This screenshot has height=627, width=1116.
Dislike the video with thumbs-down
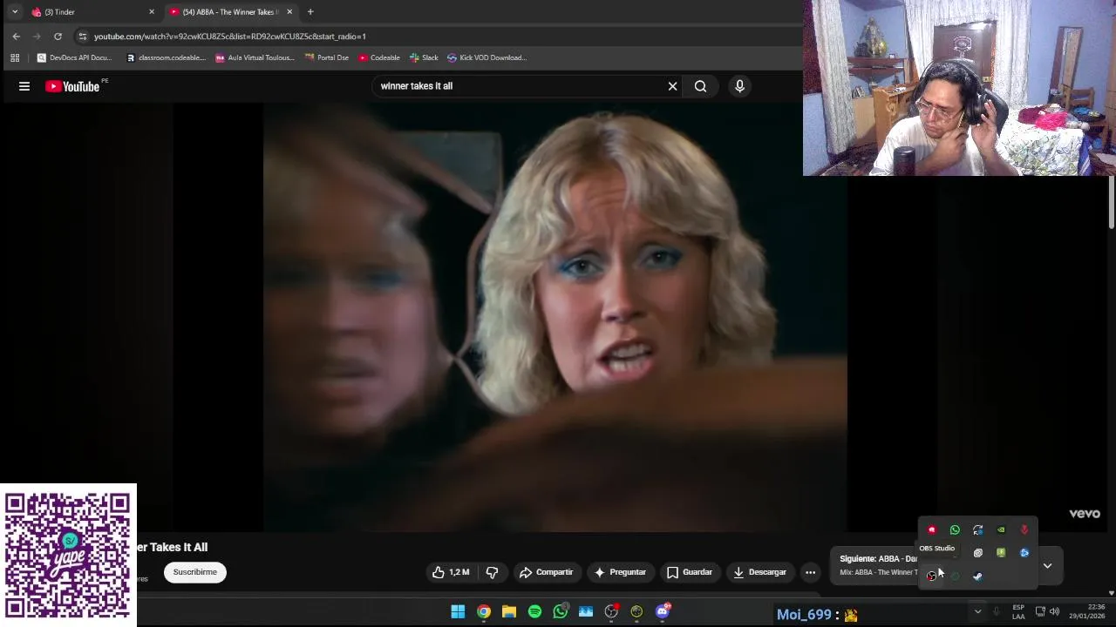point(492,572)
